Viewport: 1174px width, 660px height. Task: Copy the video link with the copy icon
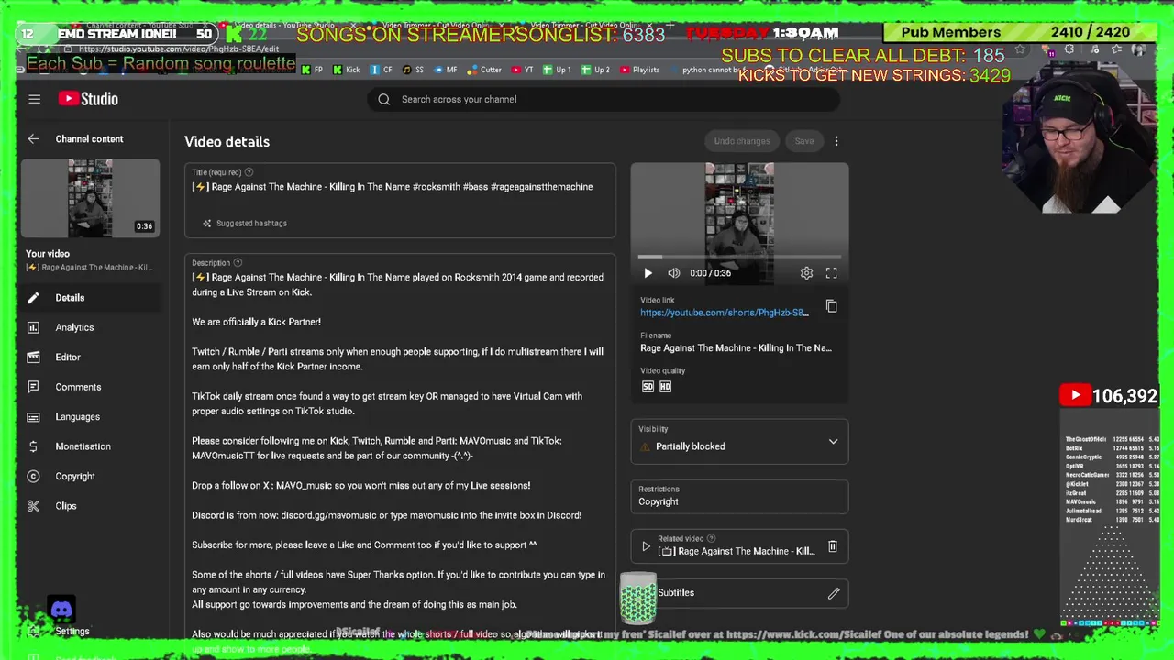point(831,306)
